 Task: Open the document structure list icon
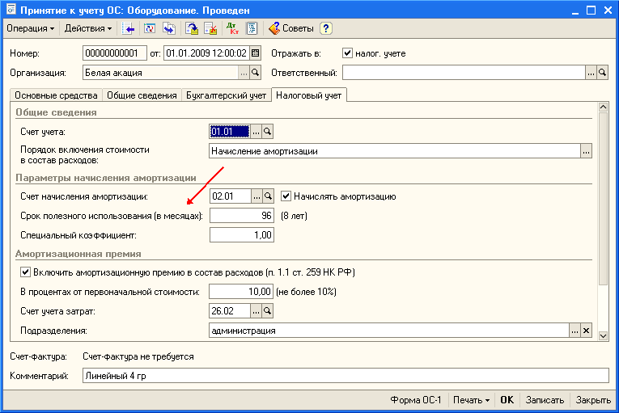[x=252, y=28]
